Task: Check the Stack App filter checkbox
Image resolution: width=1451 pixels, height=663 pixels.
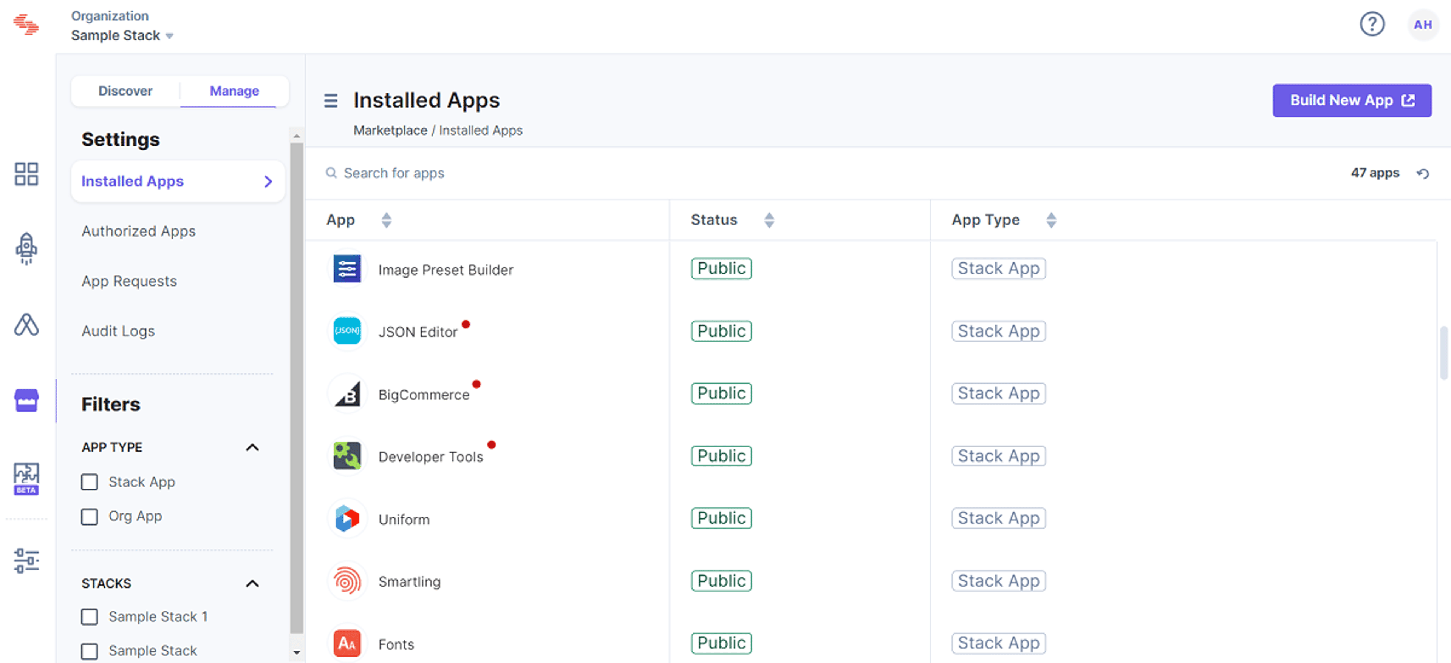Action: pyautogui.click(x=89, y=482)
